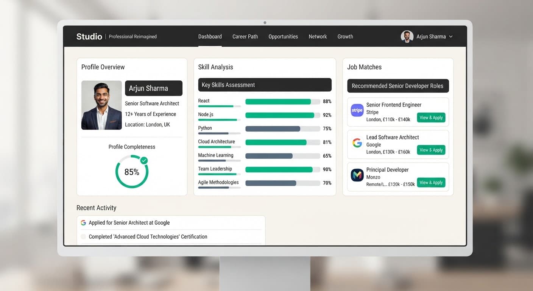
Task: Click the green checkmark on Profile Completeness ring
Action: tap(144, 161)
